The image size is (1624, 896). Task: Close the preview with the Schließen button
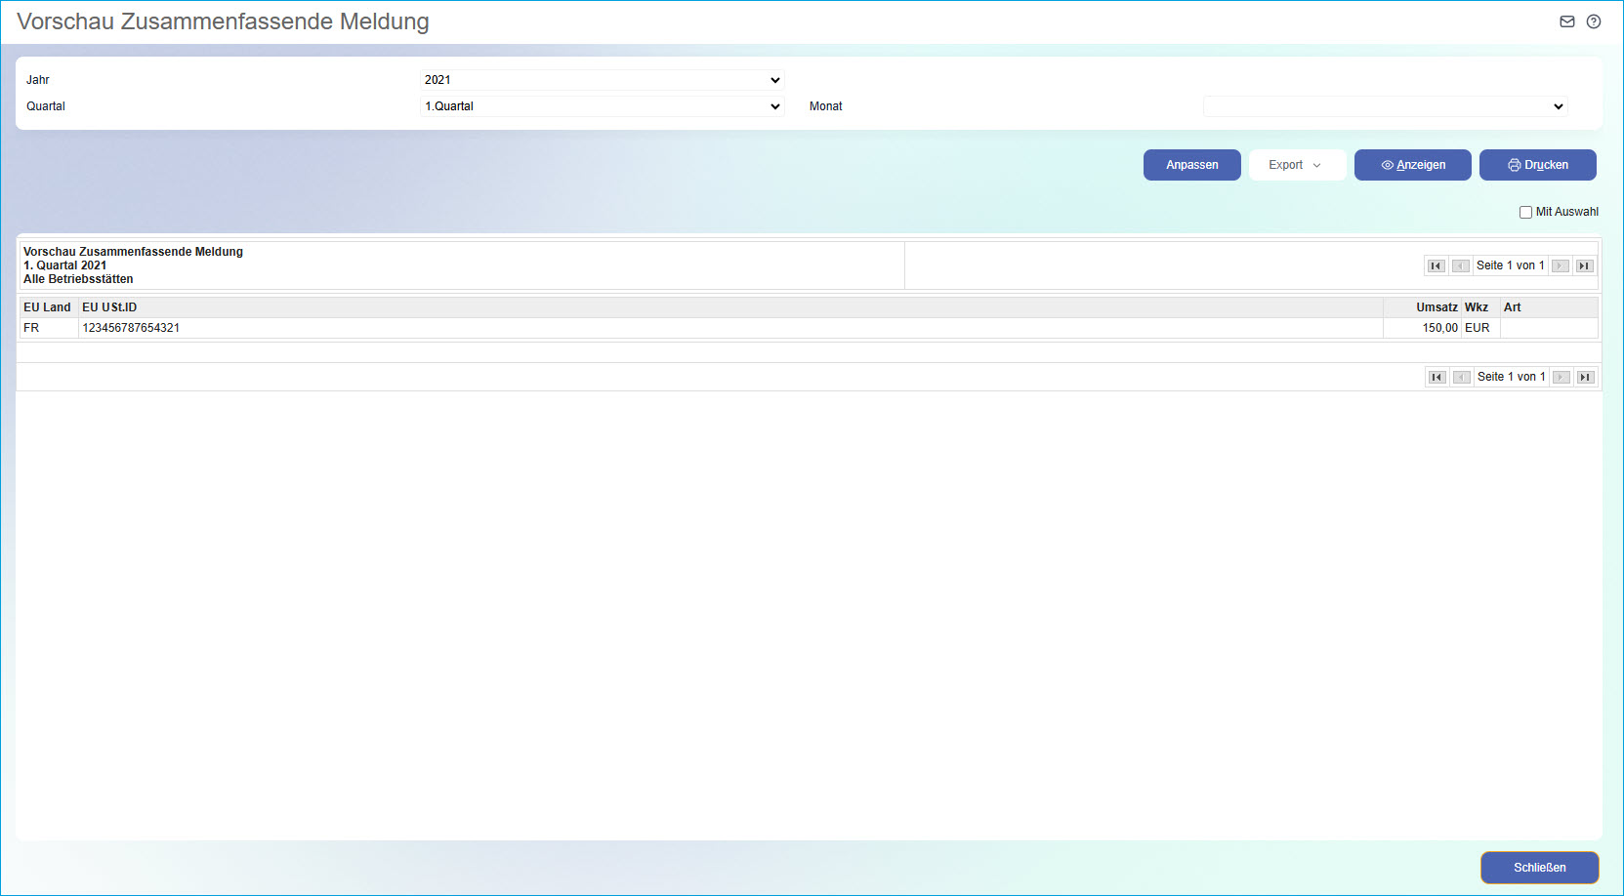click(x=1539, y=868)
